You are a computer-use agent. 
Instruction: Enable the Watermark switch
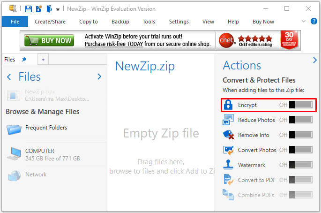pos(301,165)
